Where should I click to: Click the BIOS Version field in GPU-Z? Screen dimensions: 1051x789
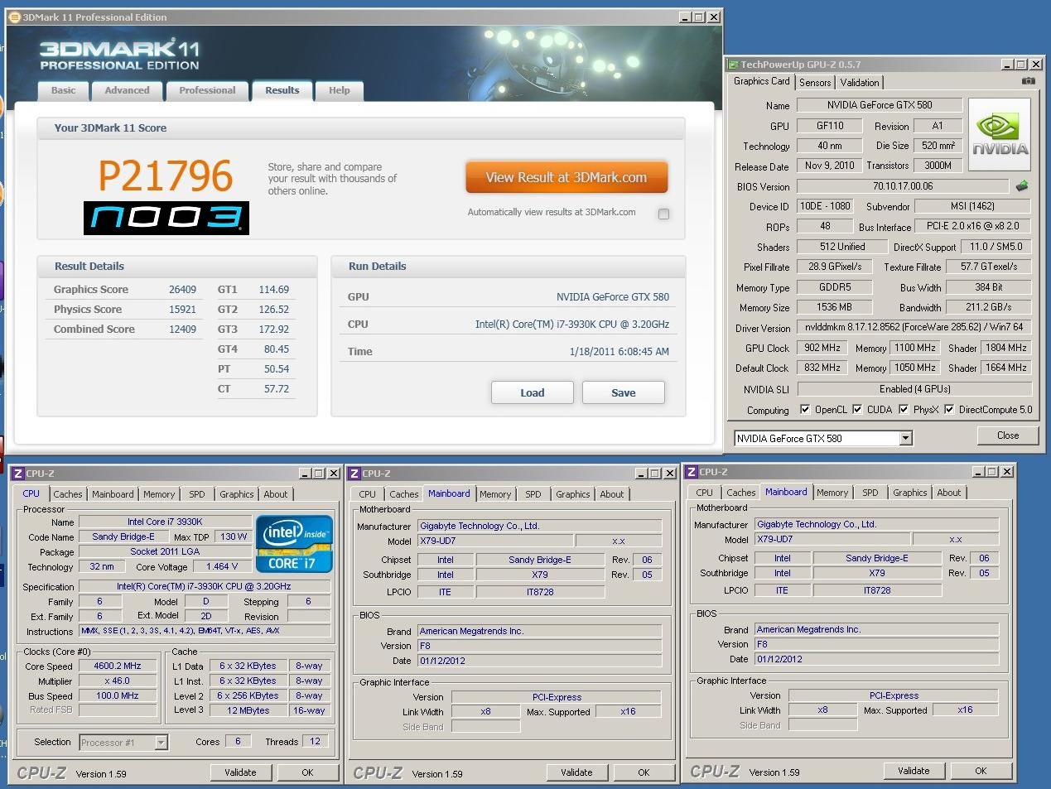(x=902, y=186)
